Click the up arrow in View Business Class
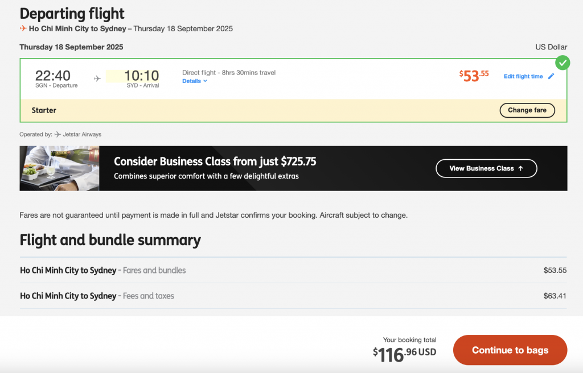 click(x=520, y=168)
